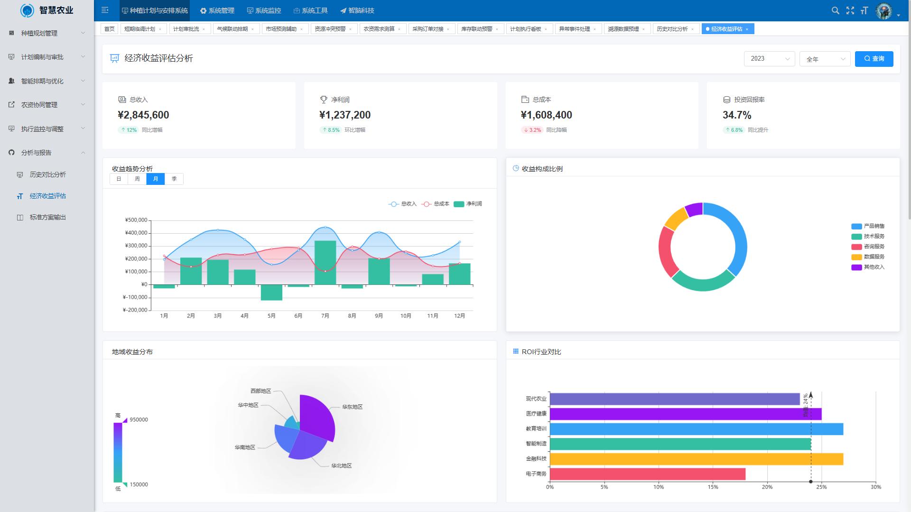Image resolution: width=911 pixels, height=512 pixels.
Task: Click the search magnifier icon in header
Action: (835, 10)
